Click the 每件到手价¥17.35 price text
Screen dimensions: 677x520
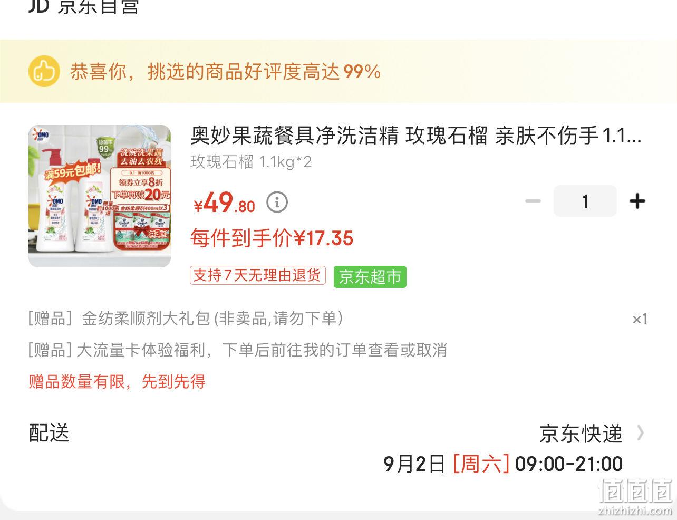[x=272, y=238]
